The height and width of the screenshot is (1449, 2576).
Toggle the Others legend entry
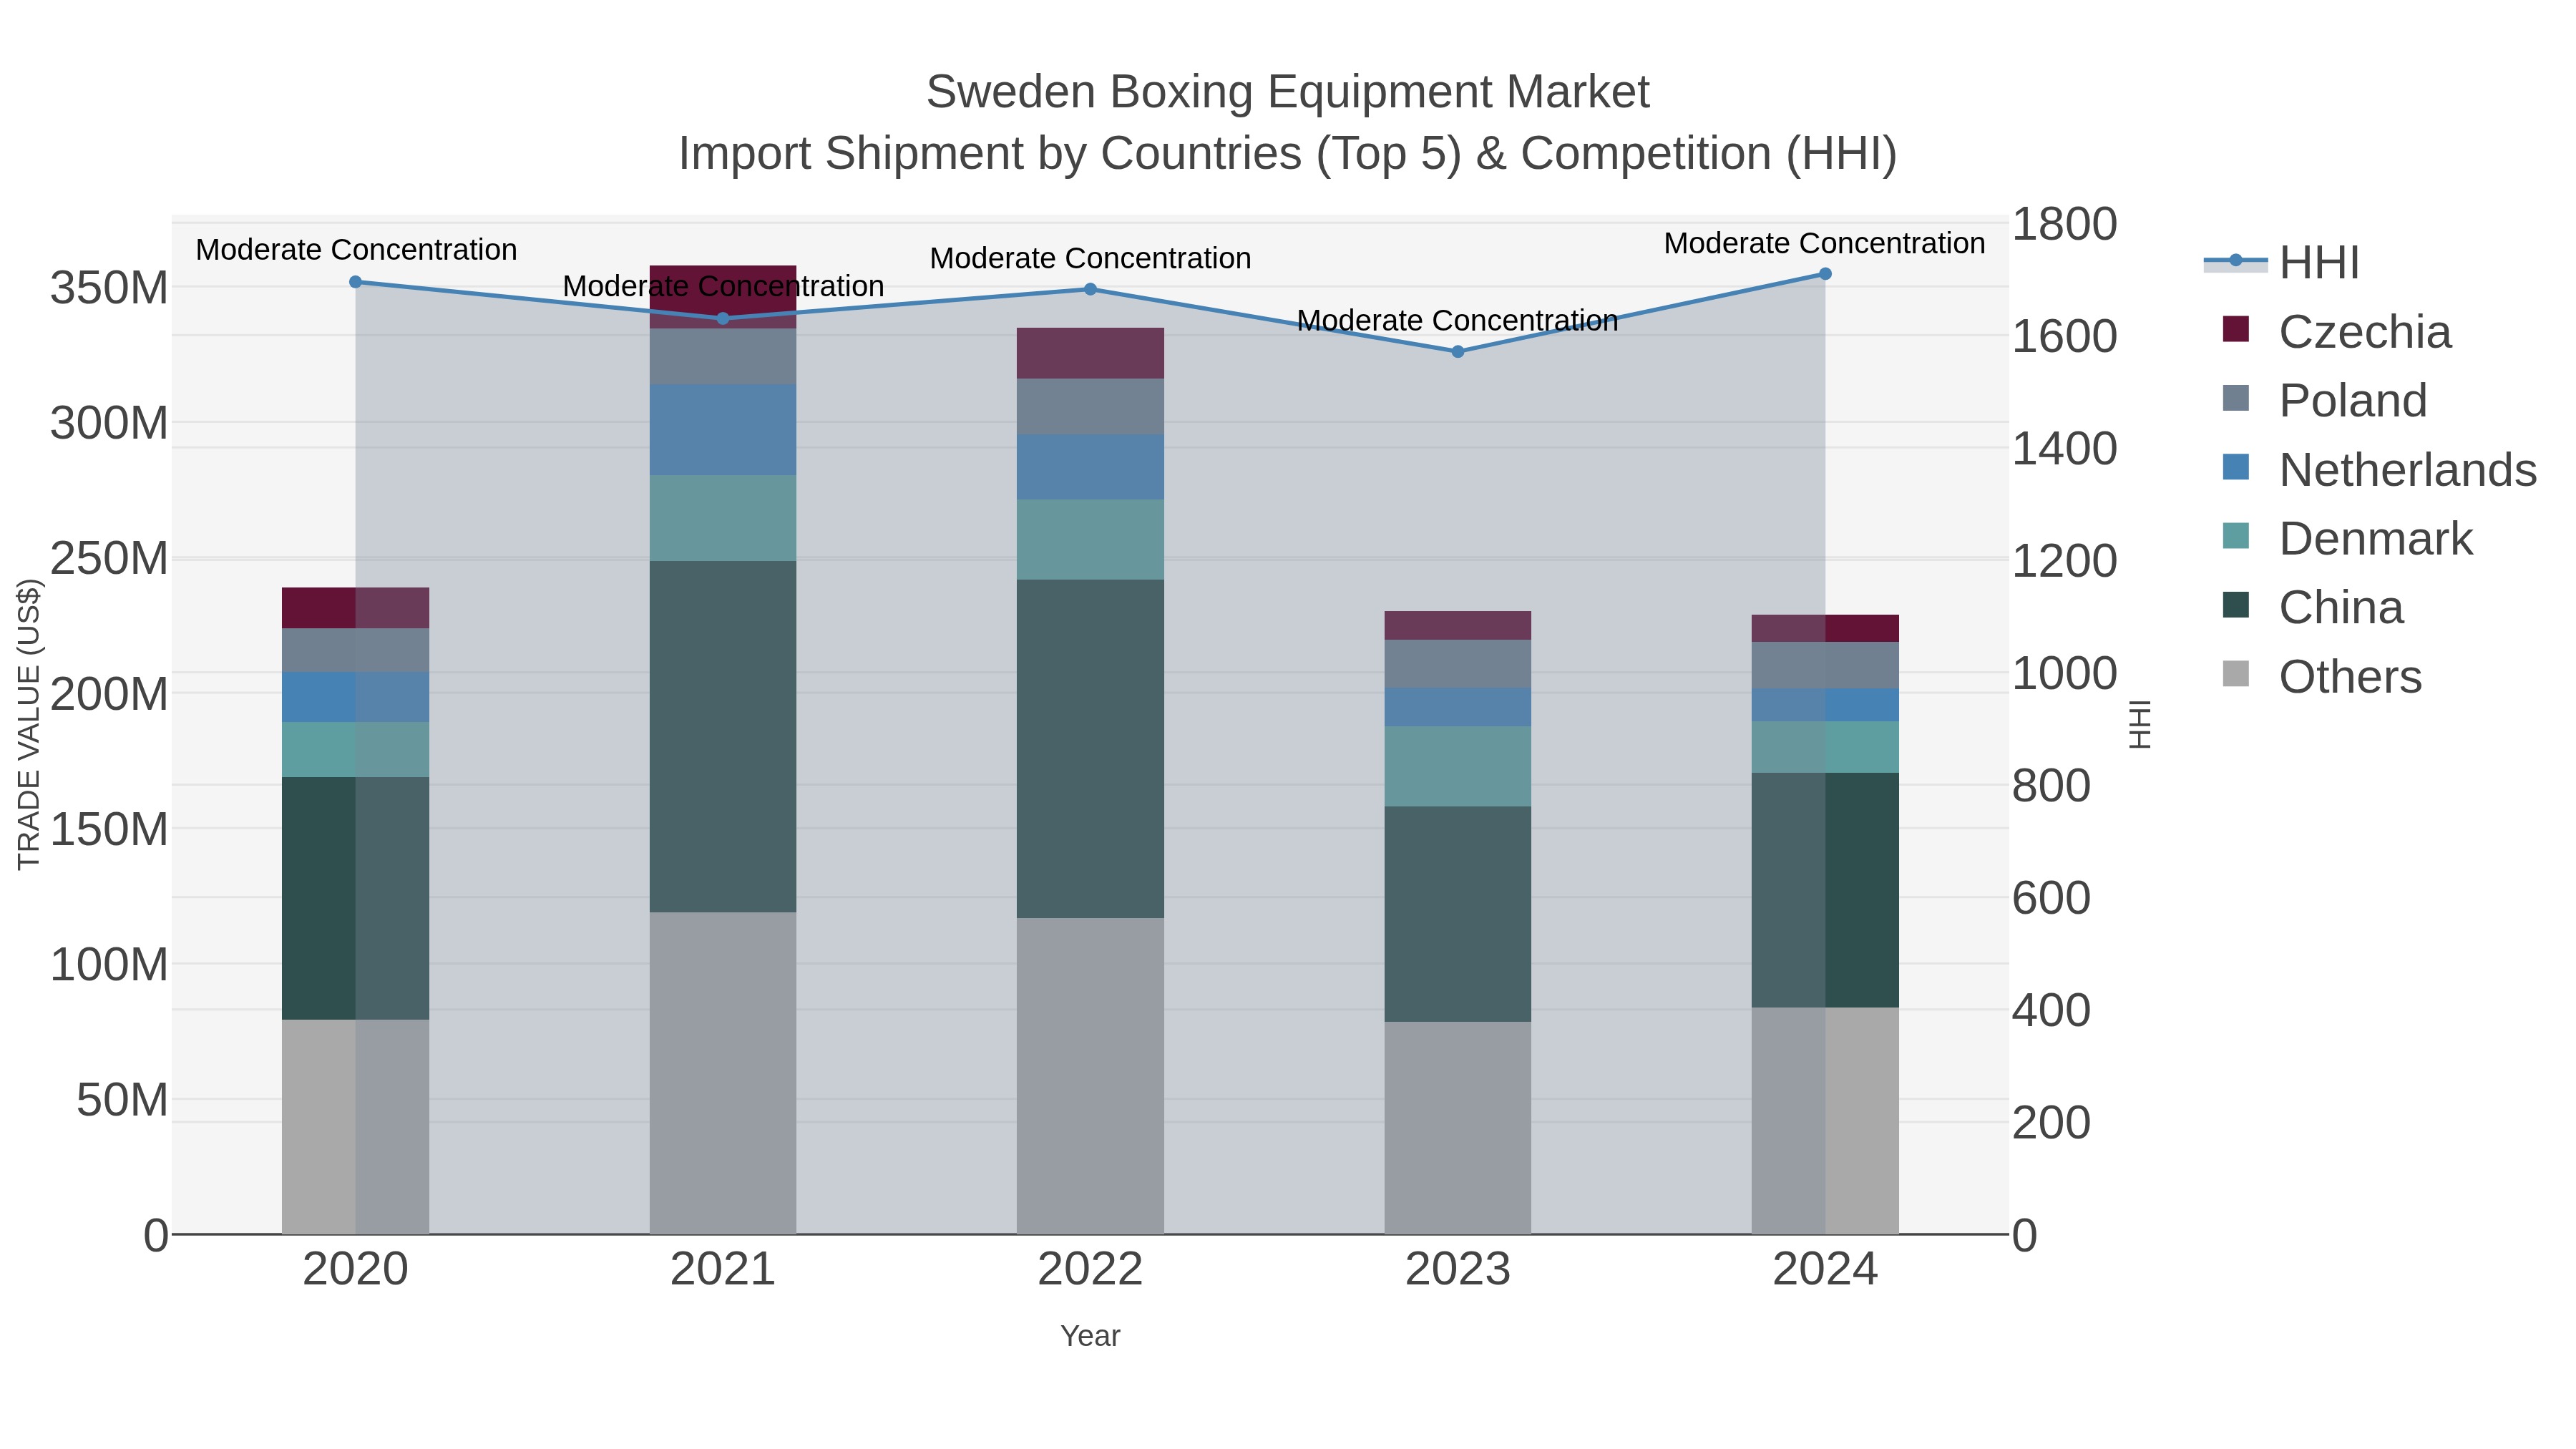(x=2322, y=676)
